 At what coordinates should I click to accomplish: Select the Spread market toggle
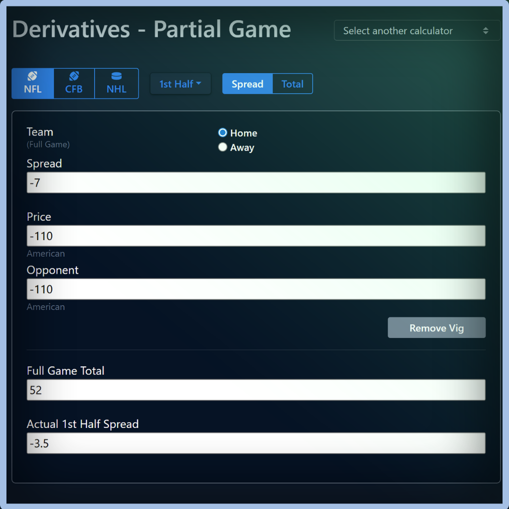[x=248, y=84]
